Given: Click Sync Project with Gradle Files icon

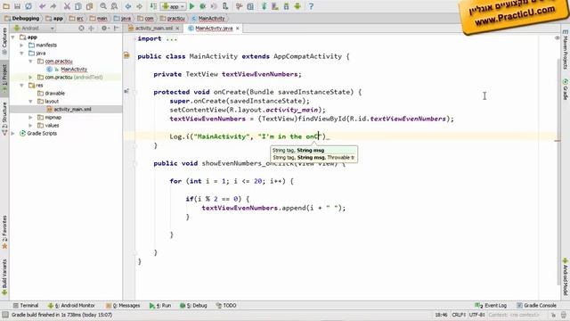Looking at the screenshot, I should click(x=265, y=6).
